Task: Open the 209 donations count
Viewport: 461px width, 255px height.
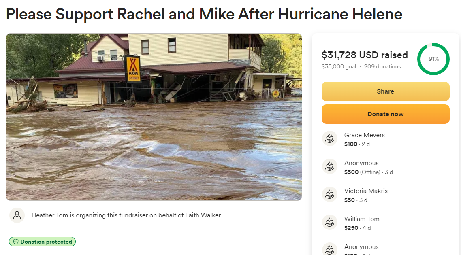Action: click(x=382, y=67)
